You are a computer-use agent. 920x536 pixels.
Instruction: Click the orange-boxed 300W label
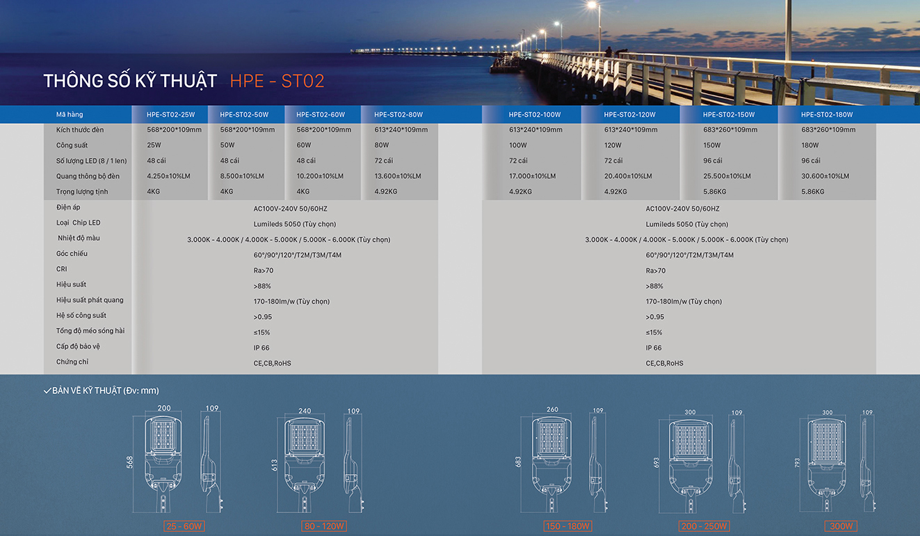[x=841, y=526]
